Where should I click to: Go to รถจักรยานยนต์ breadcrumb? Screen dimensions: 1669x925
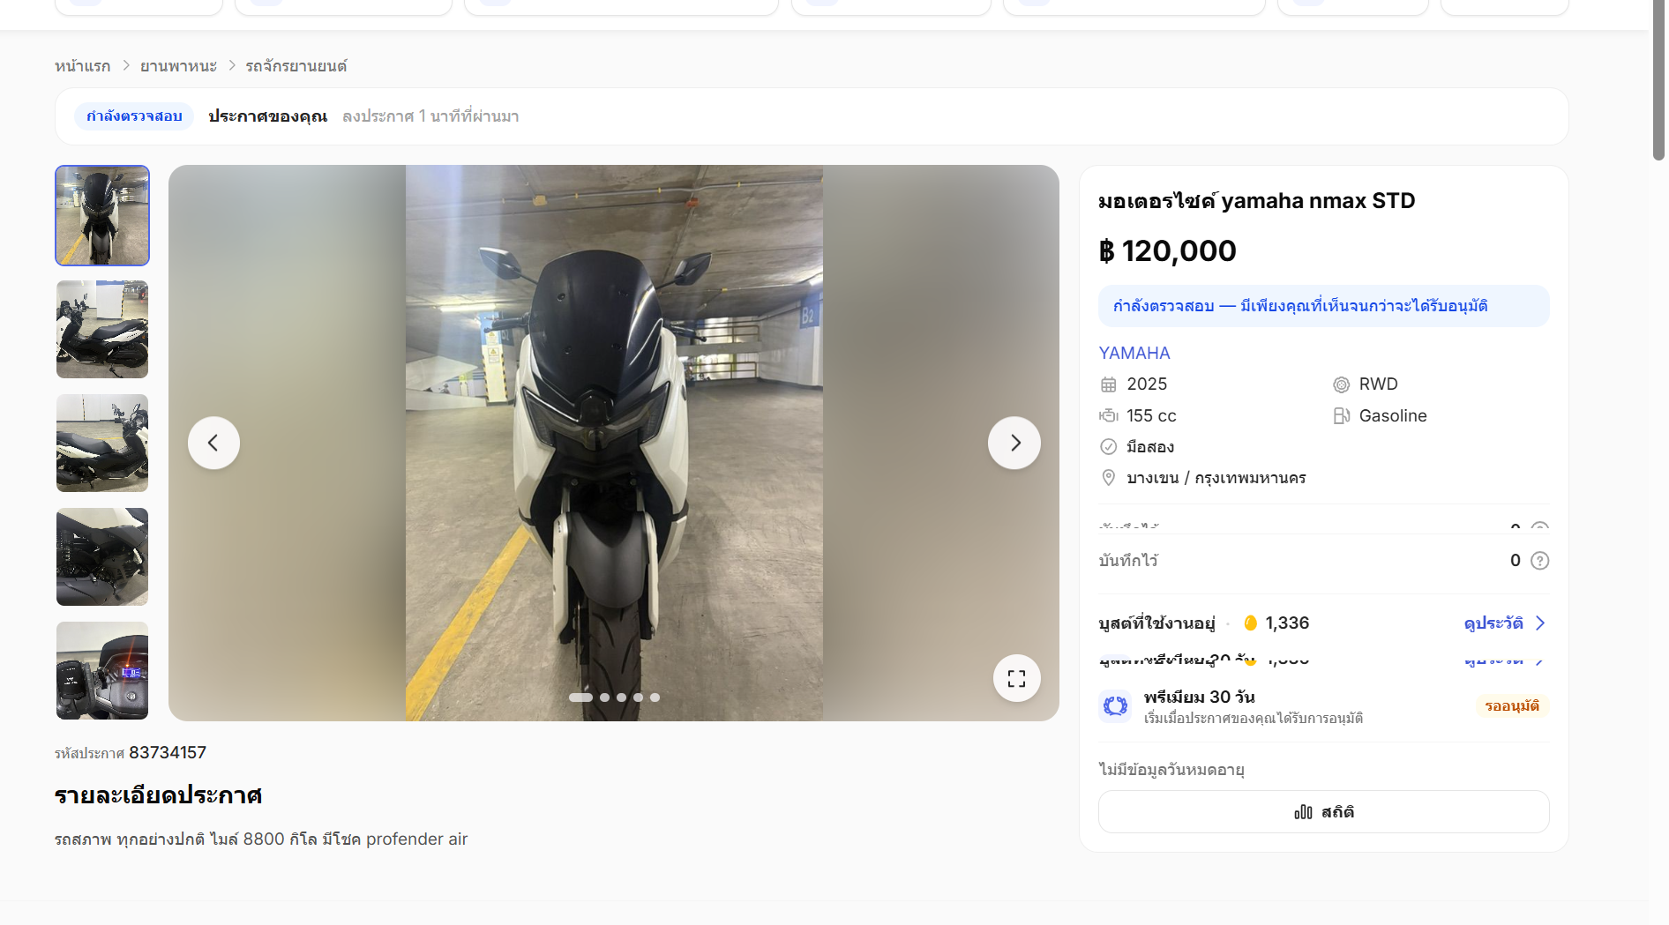click(296, 66)
